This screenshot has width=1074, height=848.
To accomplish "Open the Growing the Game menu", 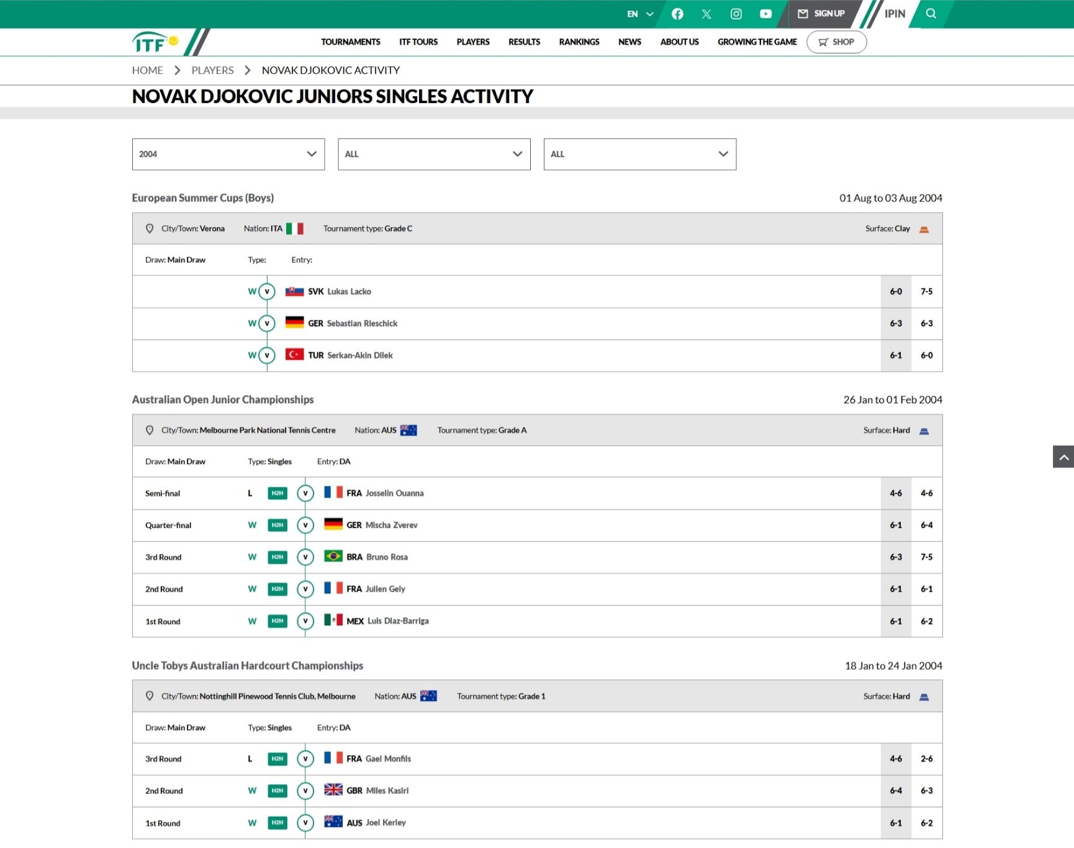I will click(x=757, y=42).
